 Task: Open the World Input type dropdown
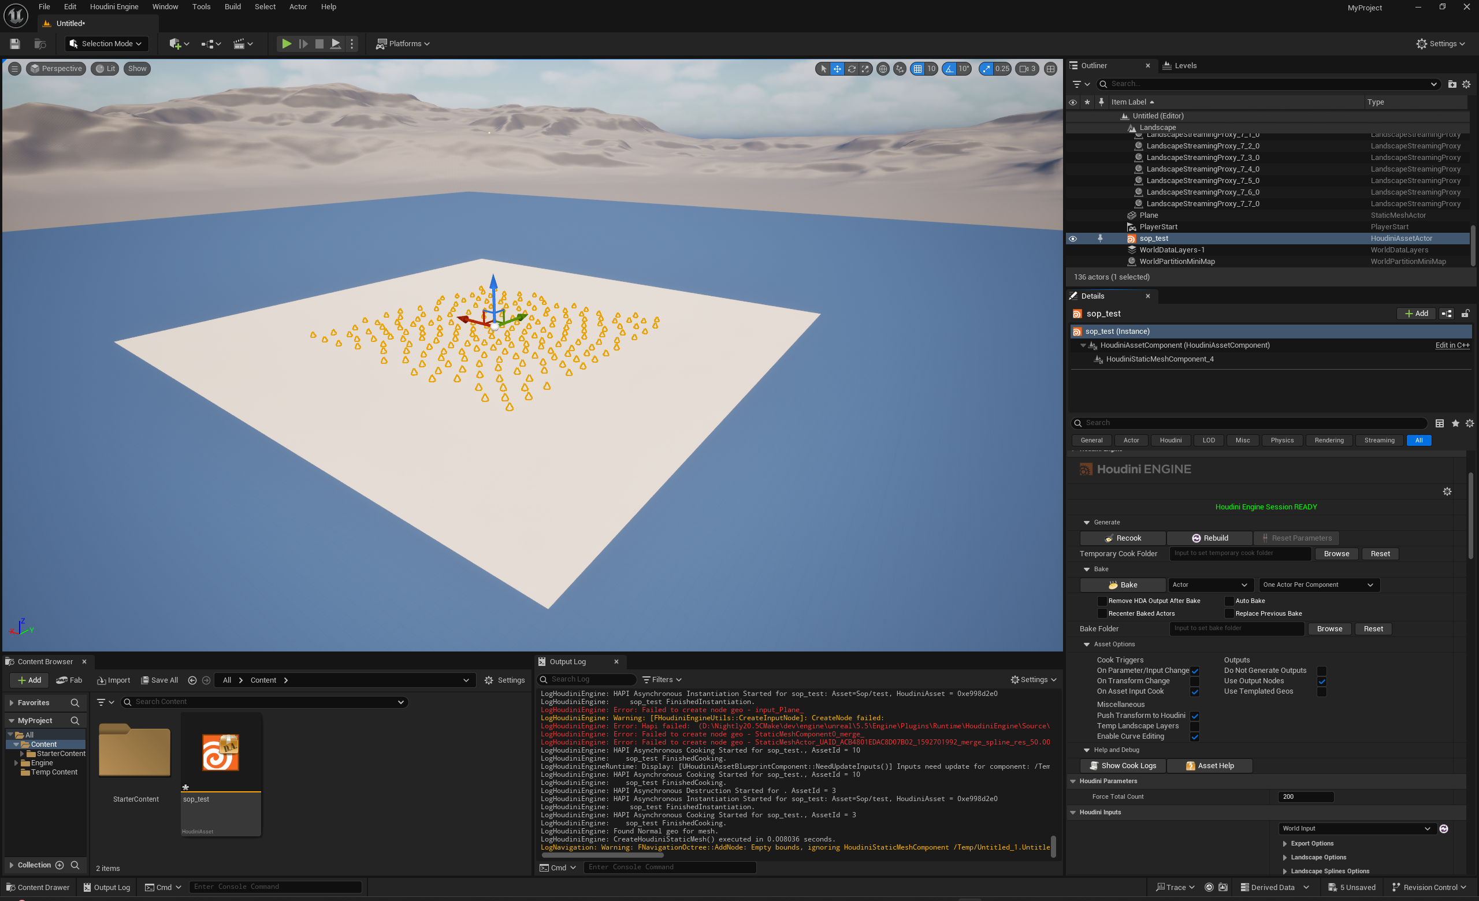1357,829
